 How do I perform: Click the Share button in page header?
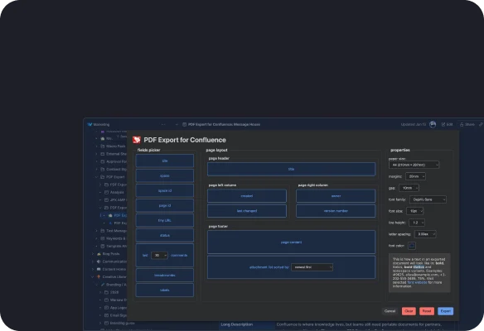[467, 124]
